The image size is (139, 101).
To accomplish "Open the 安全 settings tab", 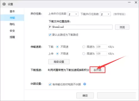I will (x=12, y=31).
